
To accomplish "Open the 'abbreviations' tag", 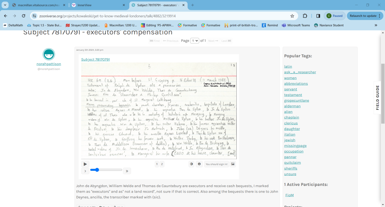I will tap(296, 83).
